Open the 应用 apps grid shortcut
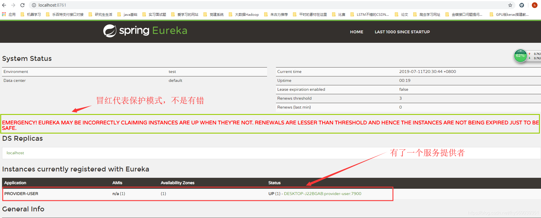Screen dimensions: 541x218 coord(9,14)
